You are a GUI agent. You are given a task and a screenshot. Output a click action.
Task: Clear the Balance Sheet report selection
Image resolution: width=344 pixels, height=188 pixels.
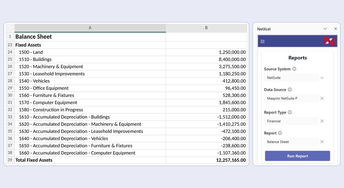pos(322,142)
